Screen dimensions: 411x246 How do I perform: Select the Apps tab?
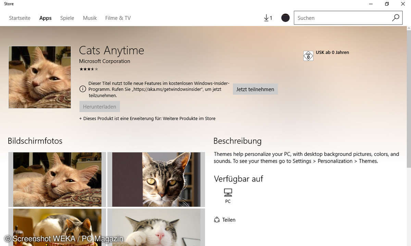click(46, 18)
